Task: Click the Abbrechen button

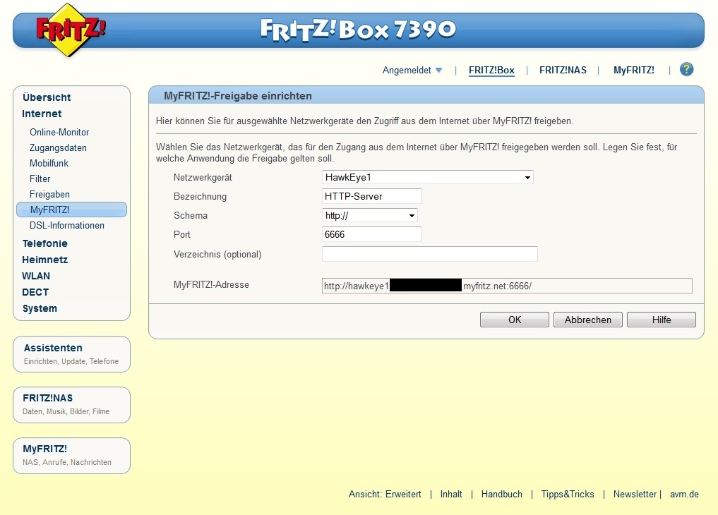Action: point(588,320)
